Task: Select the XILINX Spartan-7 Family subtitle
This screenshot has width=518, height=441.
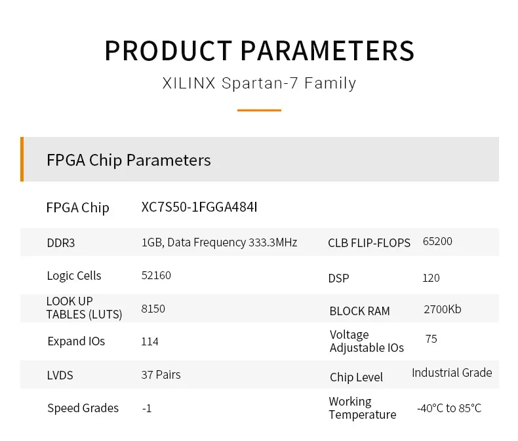Action: point(259,84)
